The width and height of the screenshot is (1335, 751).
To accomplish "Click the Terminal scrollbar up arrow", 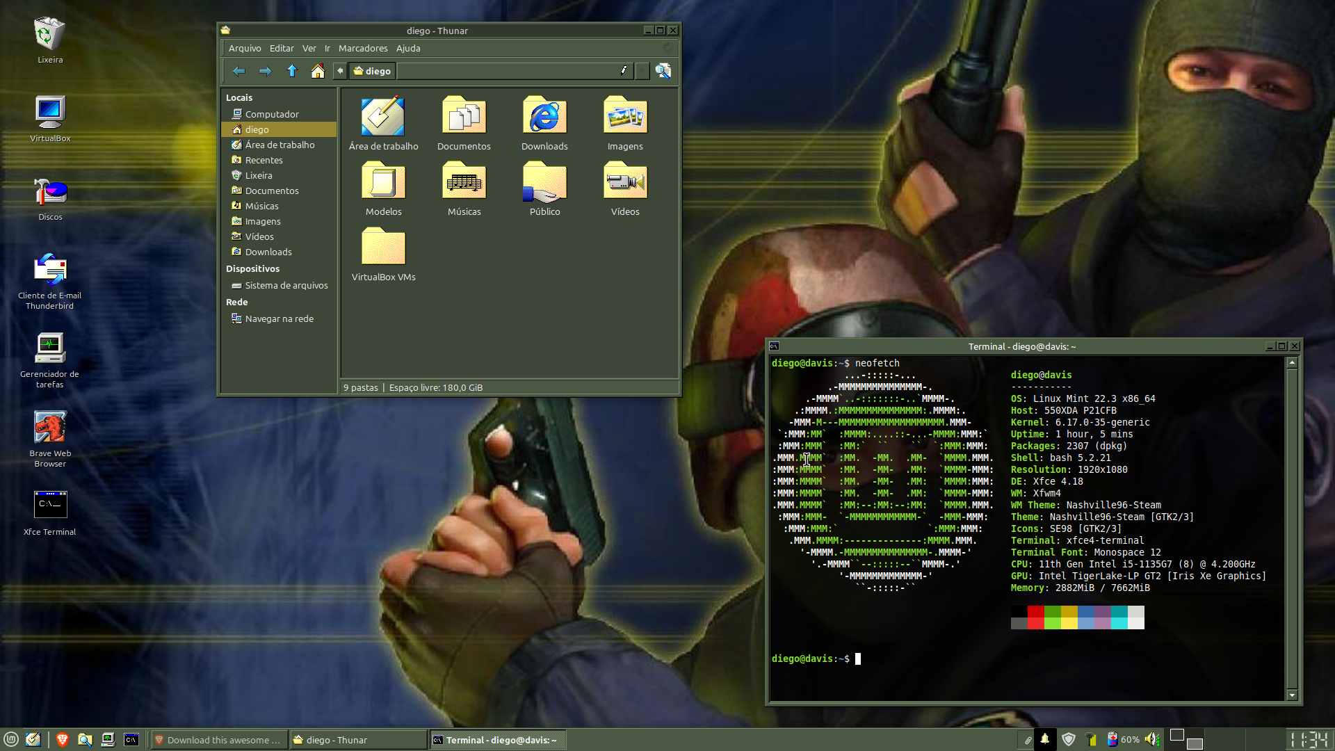I will click(x=1292, y=362).
